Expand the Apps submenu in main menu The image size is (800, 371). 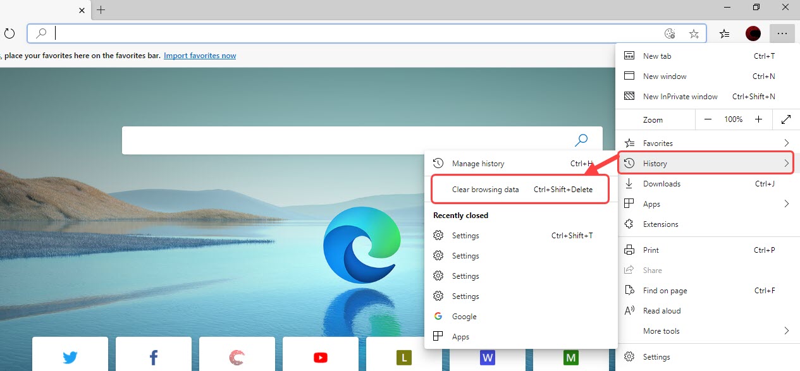707,204
